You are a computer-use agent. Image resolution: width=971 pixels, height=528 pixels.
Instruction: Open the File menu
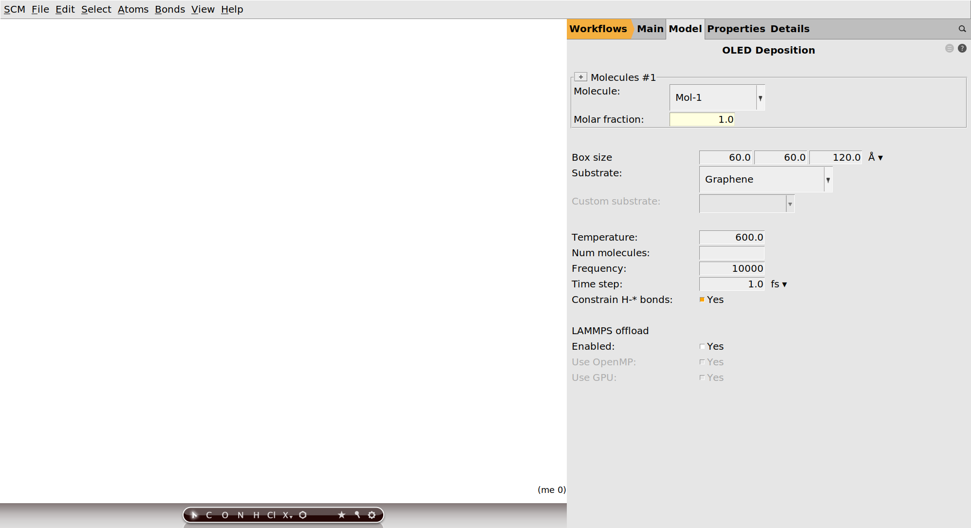(x=40, y=9)
